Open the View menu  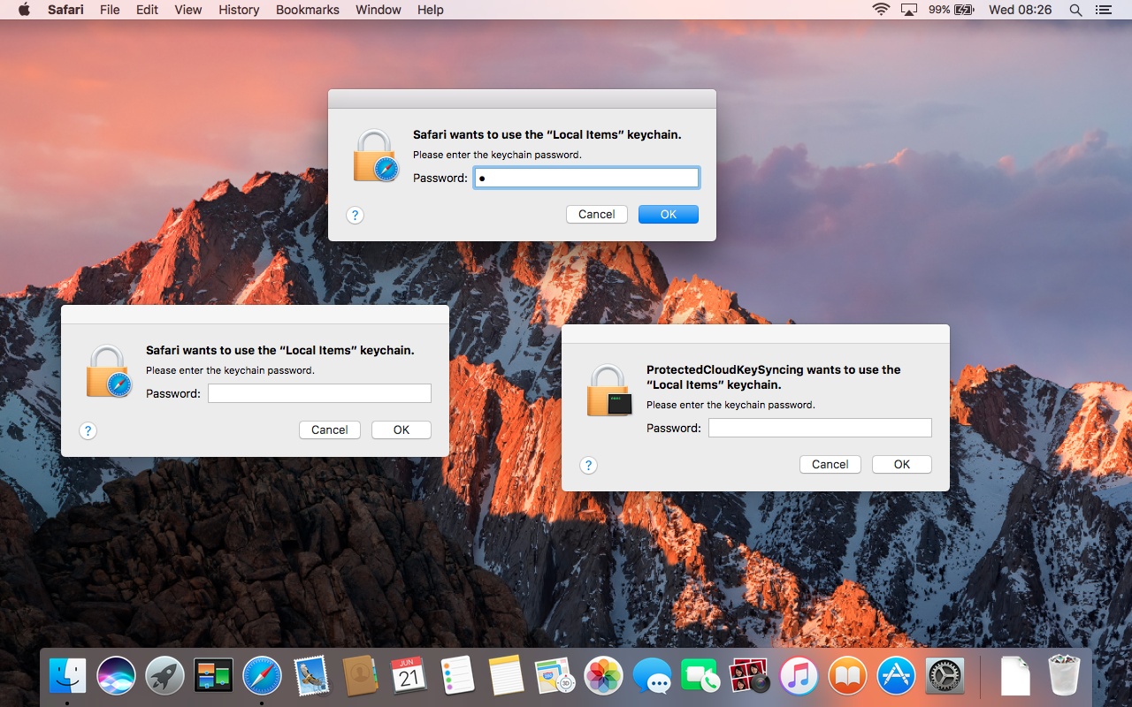(x=188, y=10)
